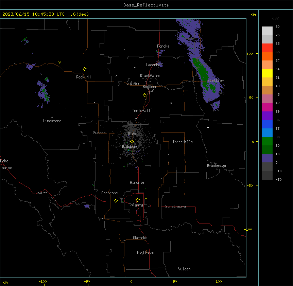This screenshot has height=286, width=293.
Task: Click the RedDeer city label
Action: (150, 87)
